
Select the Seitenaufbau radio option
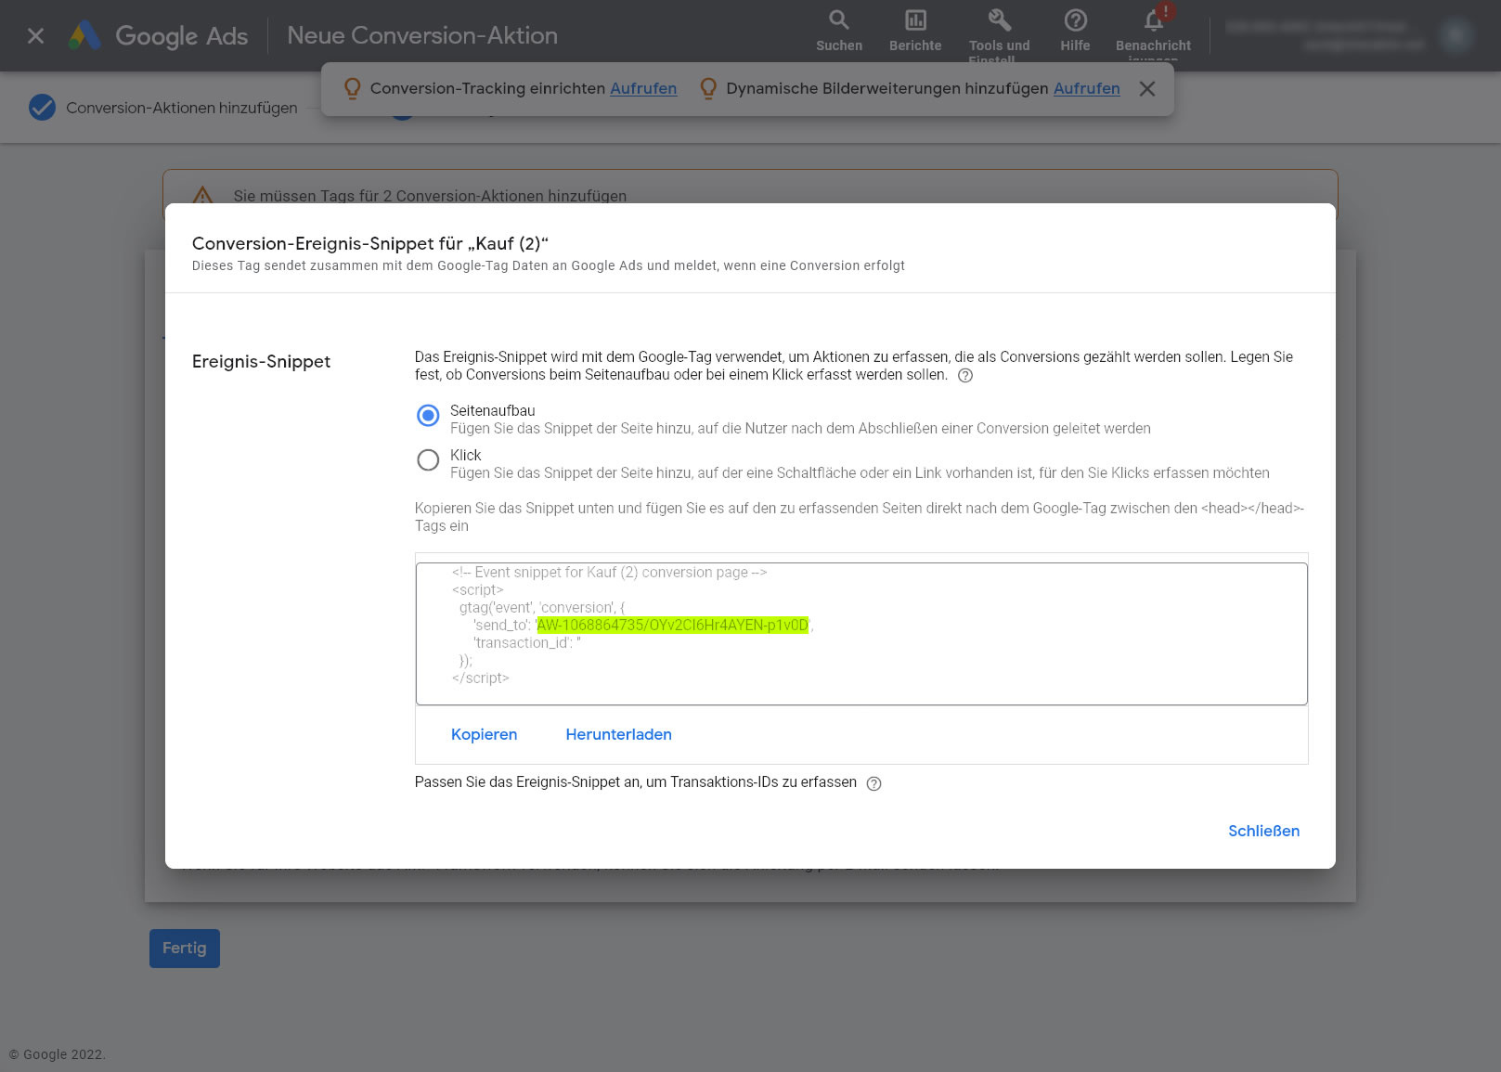[x=428, y=416]
